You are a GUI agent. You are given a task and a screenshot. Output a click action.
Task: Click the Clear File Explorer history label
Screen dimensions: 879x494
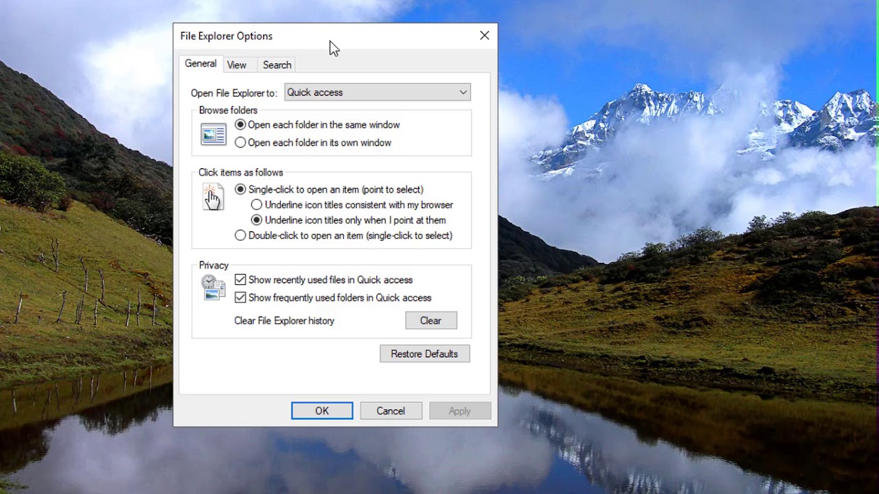(284, 321)
